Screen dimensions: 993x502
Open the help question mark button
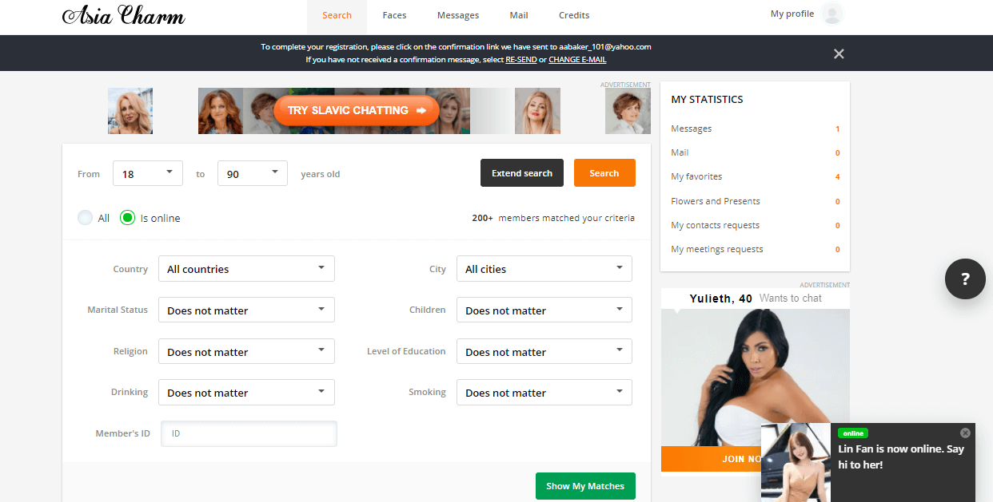click(x=965, y=279)
